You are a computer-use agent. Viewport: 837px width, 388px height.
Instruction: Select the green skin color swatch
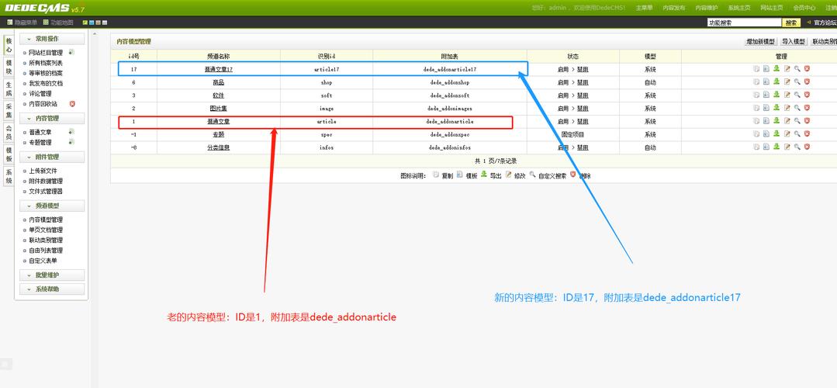pos(85,23)
